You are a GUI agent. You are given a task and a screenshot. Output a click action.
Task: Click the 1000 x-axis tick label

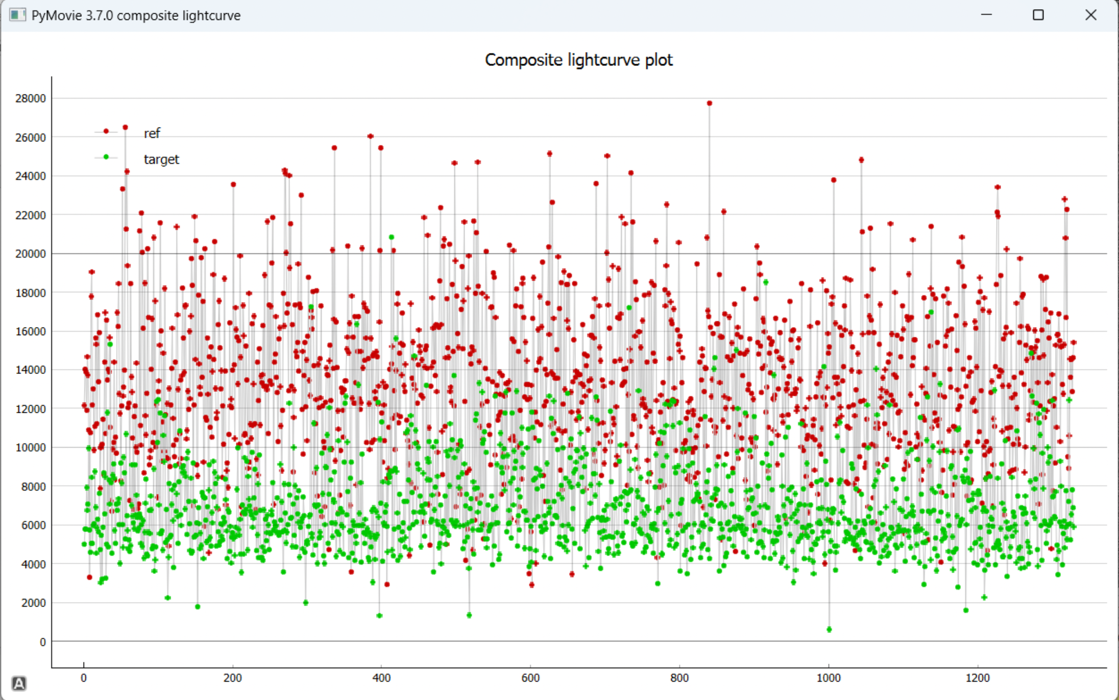828,678
